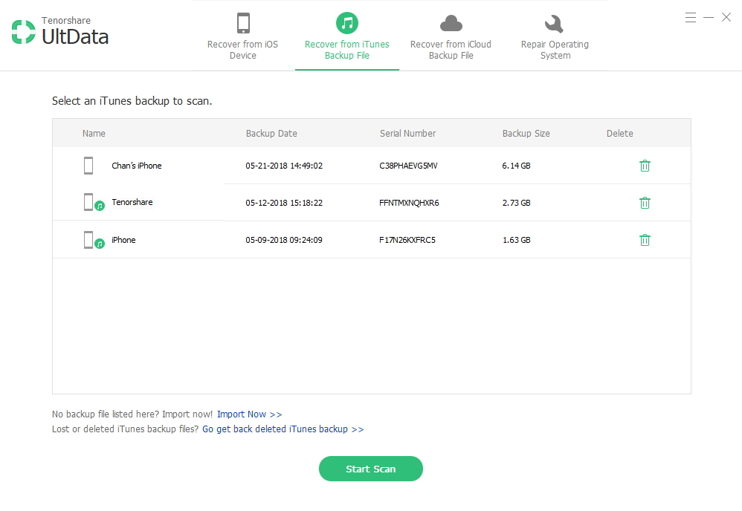Click the Tenorshare backup device icon
Image resolution: width=742 pixels, height=511 pixels.
[x=94, y=202]
